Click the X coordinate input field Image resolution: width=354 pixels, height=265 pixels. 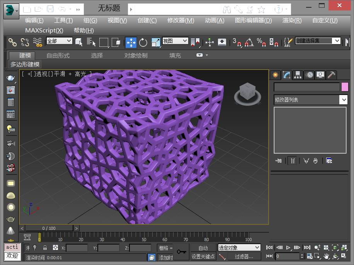77,248
